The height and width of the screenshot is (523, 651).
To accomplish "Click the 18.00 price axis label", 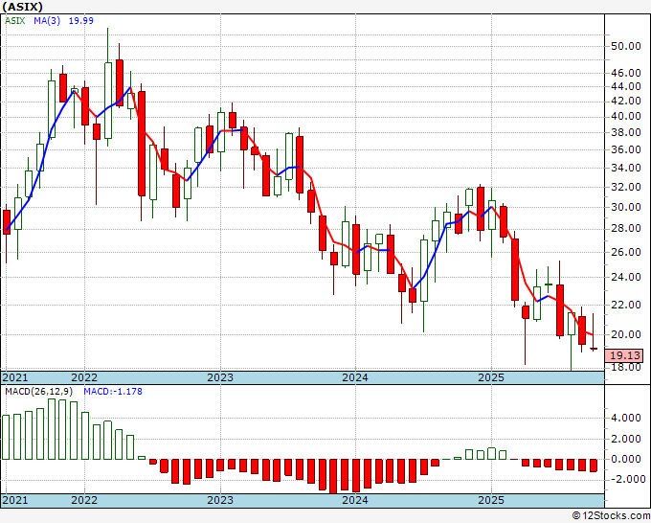I will [626, 367].
